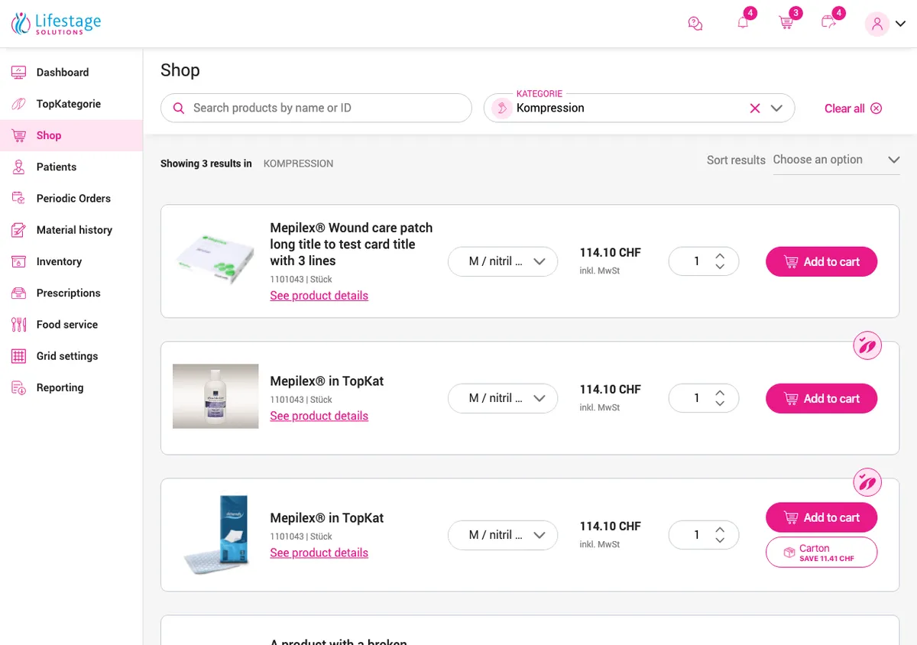Click TopKat badge on second product card

(x=867, y=345)
